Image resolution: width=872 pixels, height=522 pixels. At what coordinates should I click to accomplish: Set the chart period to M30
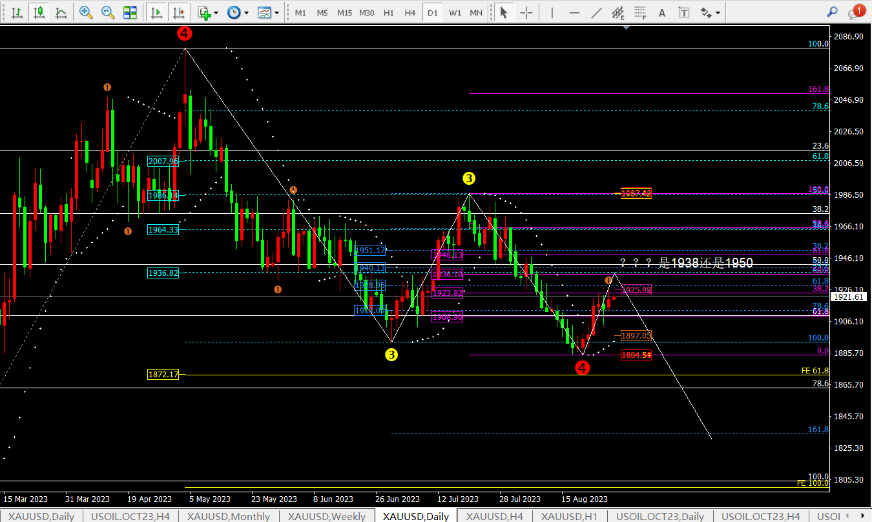(367, 12)
